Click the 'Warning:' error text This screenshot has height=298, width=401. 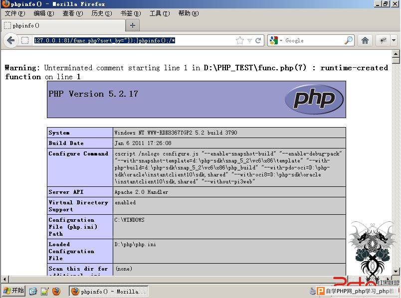point(22,68)
